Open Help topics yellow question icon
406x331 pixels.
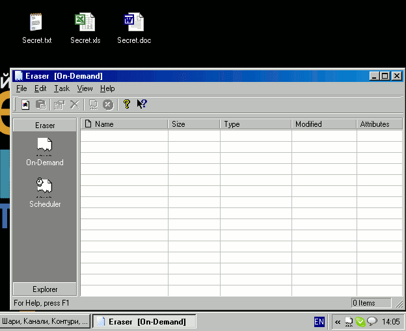tap(127, 104)
